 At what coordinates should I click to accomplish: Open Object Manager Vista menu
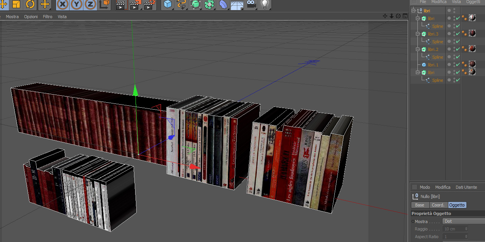(x=456, y=2)
